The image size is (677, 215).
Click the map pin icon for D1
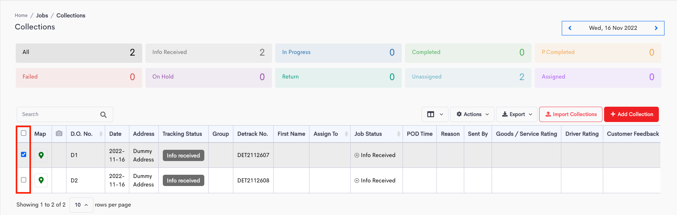(41, 155)
